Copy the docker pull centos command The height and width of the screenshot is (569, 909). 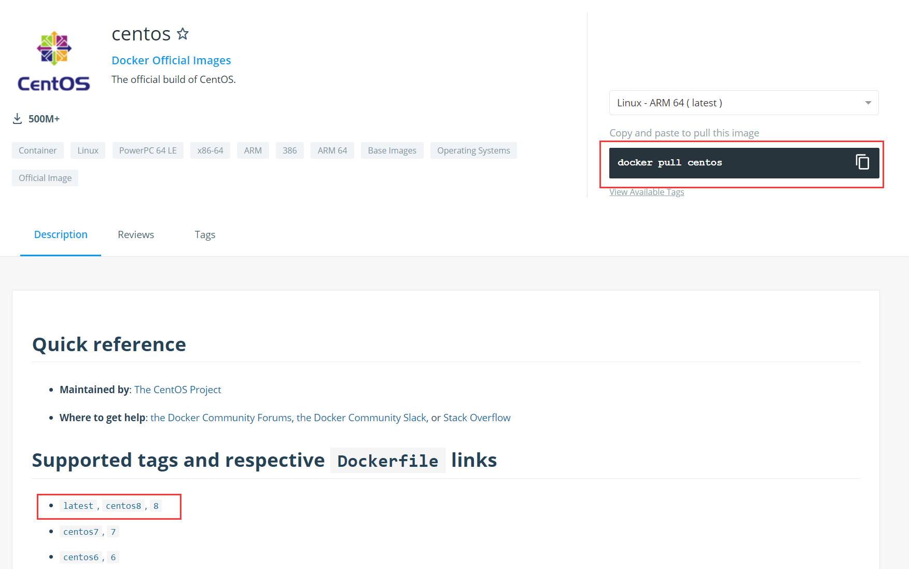coord(862,162)
